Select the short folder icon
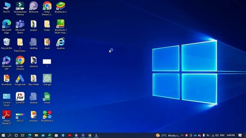The image size is (246, 138). coord(47,44)
